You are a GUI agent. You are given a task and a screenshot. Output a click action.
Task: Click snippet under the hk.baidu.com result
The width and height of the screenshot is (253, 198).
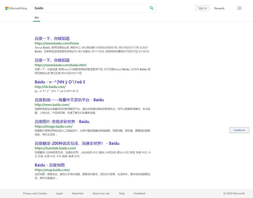(x=56, y=91)
